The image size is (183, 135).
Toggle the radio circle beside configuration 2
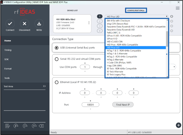click(x=172, y=21)
